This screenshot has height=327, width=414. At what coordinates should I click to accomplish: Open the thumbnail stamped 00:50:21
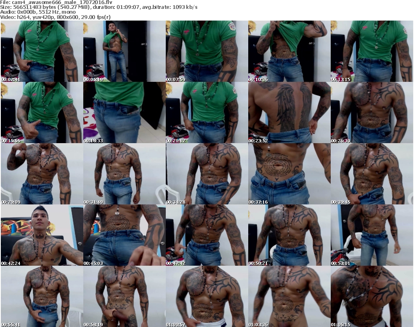pos(289,235)
